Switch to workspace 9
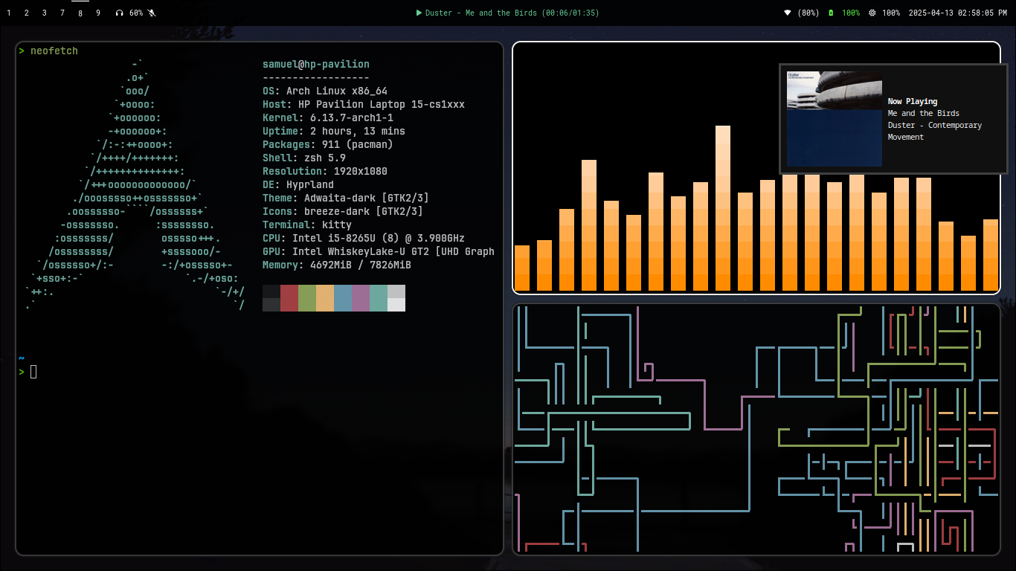This screenshot has height=571, width=1016. (x=98, y=13)
